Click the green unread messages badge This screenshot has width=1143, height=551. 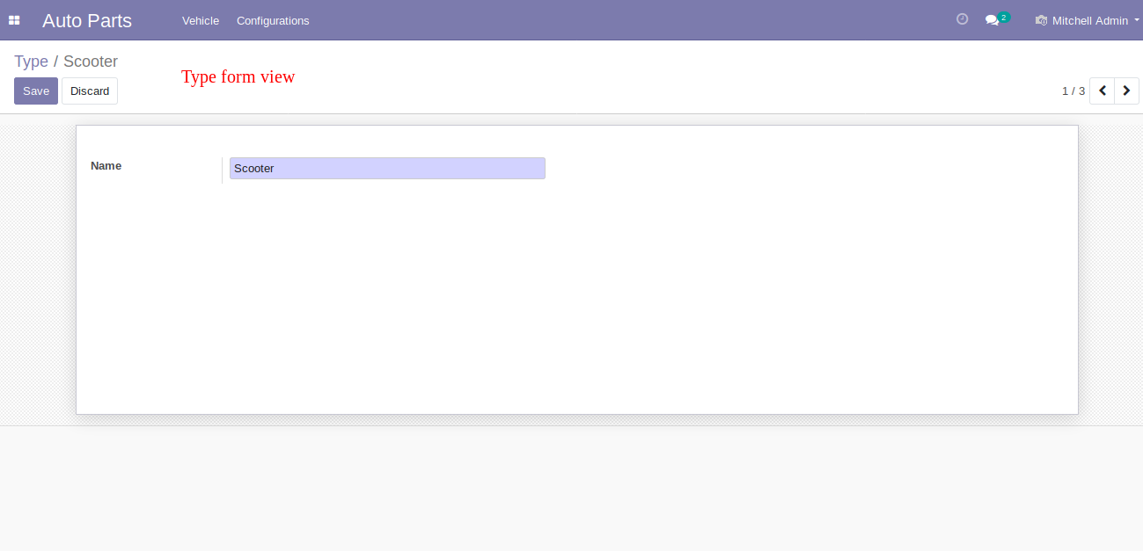[x=1004, y=17]
